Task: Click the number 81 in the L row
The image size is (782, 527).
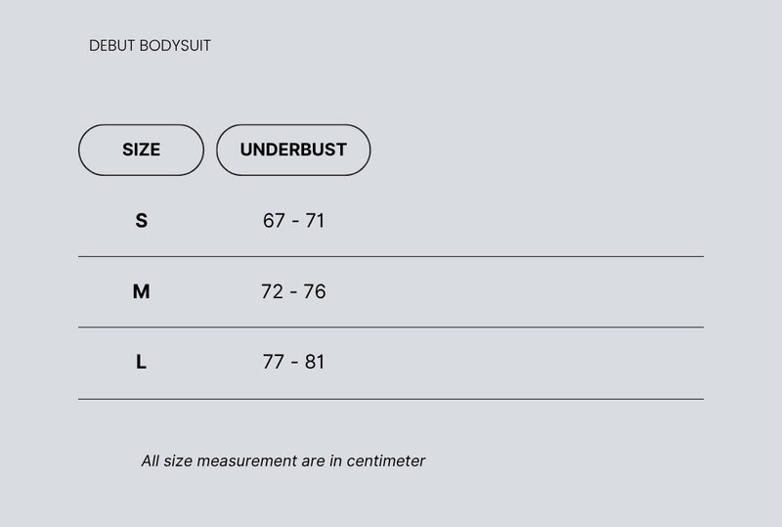Action: pos(315,362)
